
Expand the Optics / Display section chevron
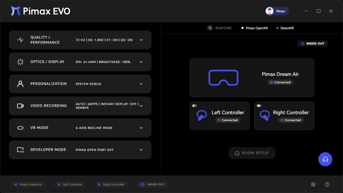pos(141,62)
